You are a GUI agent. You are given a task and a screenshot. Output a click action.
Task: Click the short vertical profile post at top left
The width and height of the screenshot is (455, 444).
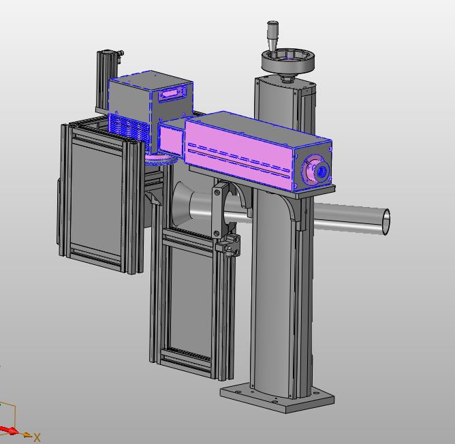pyautogui.click(x=107, y=80)
